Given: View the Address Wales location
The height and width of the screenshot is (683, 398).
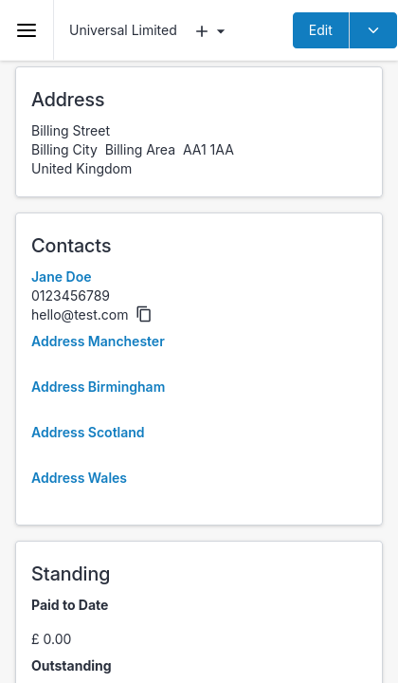Looking at the screenshot, I should tap(80, 478).
